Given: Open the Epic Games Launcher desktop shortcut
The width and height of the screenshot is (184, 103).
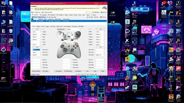Looking at the screenshot, I should [135, 22].
